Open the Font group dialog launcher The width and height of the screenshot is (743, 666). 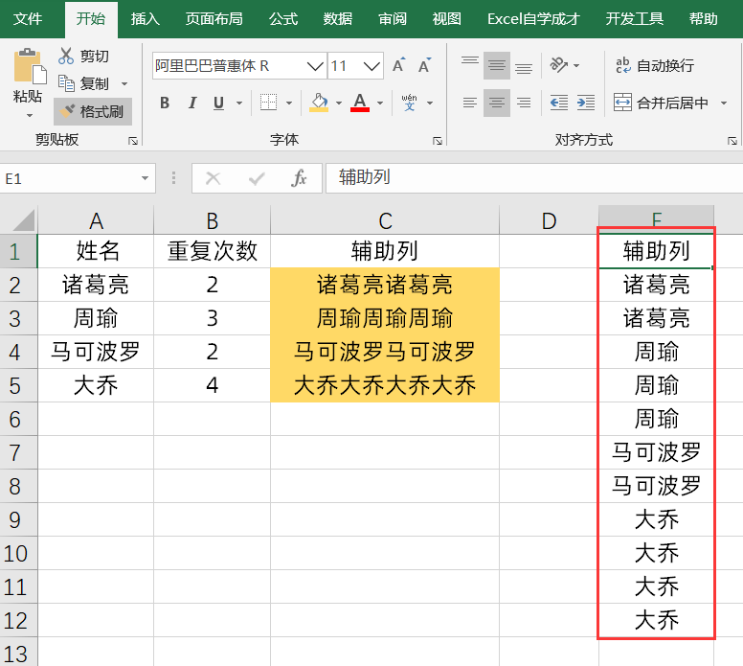click(x=438, y=141)
